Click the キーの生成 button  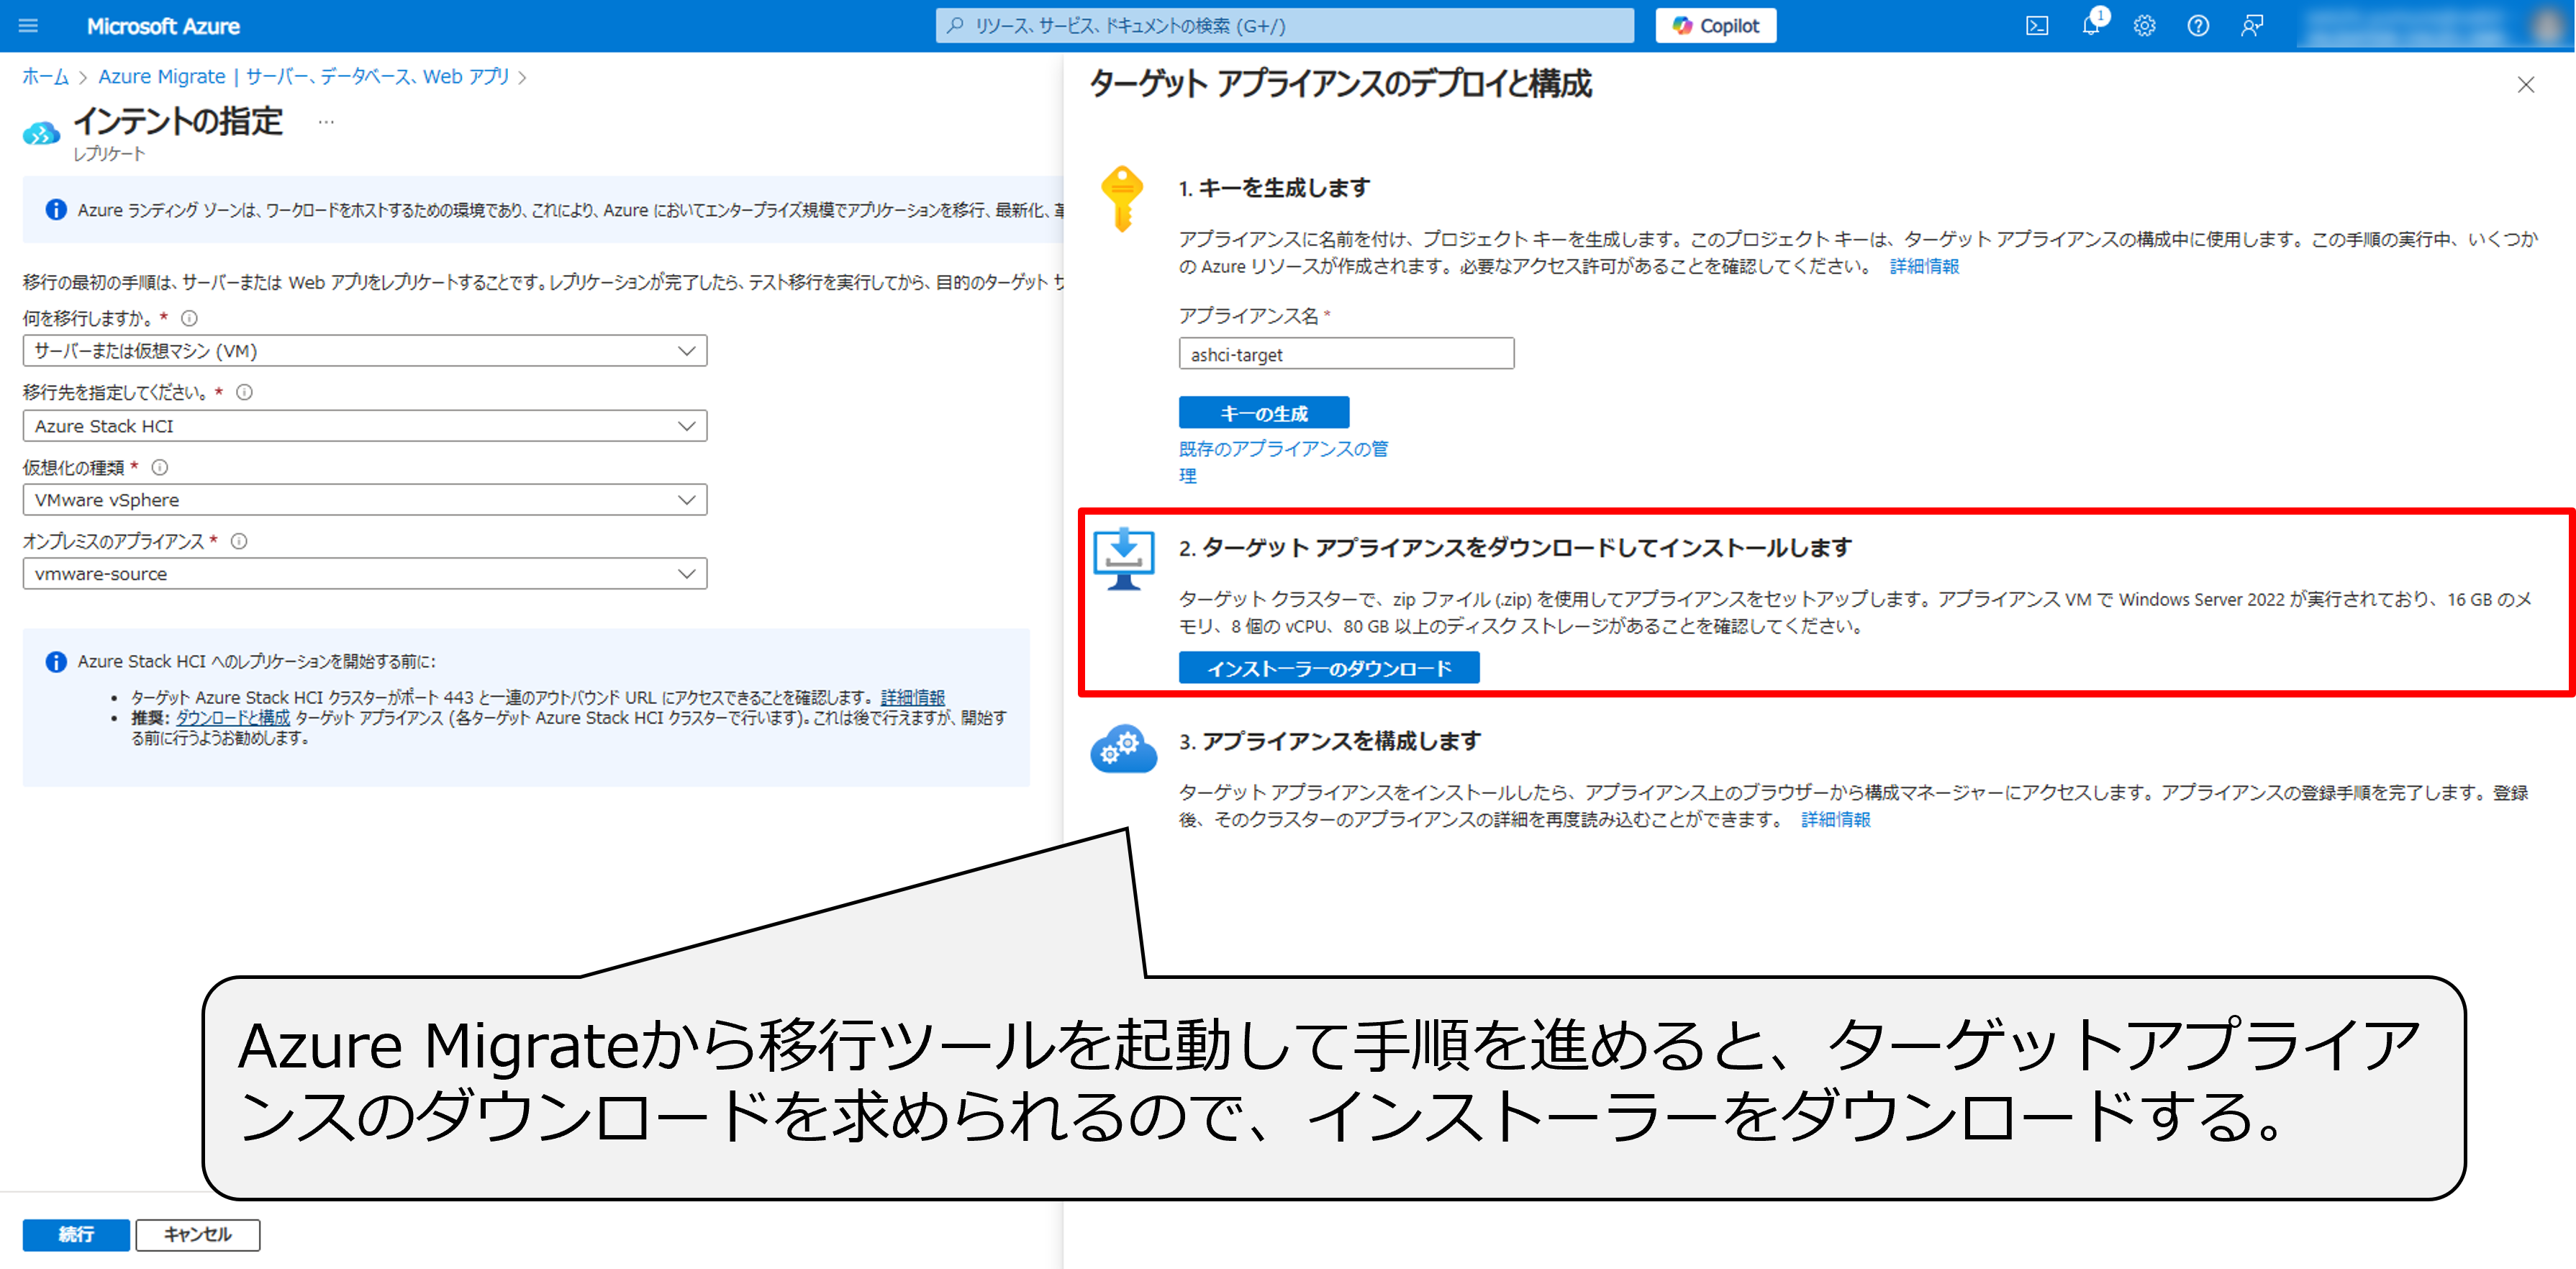click(1263, 413)
